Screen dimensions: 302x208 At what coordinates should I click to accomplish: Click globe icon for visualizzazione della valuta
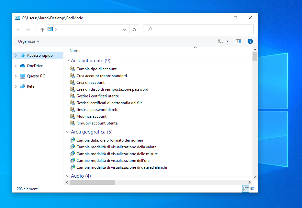(x=73, y=147)
